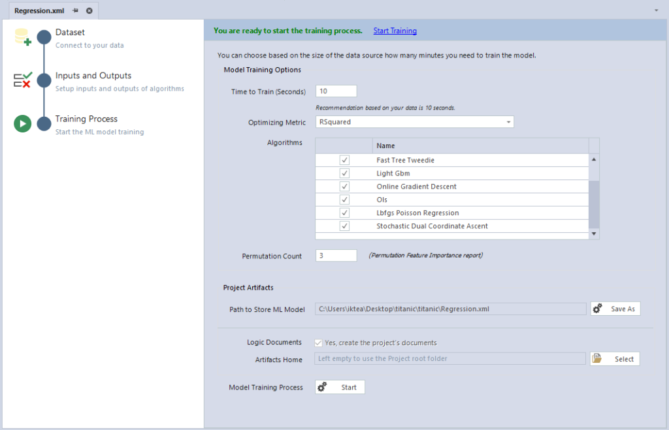This screenshot has height=430, width=669.
Task: Click the Artifacts Home path field
Action: [450, 358]
